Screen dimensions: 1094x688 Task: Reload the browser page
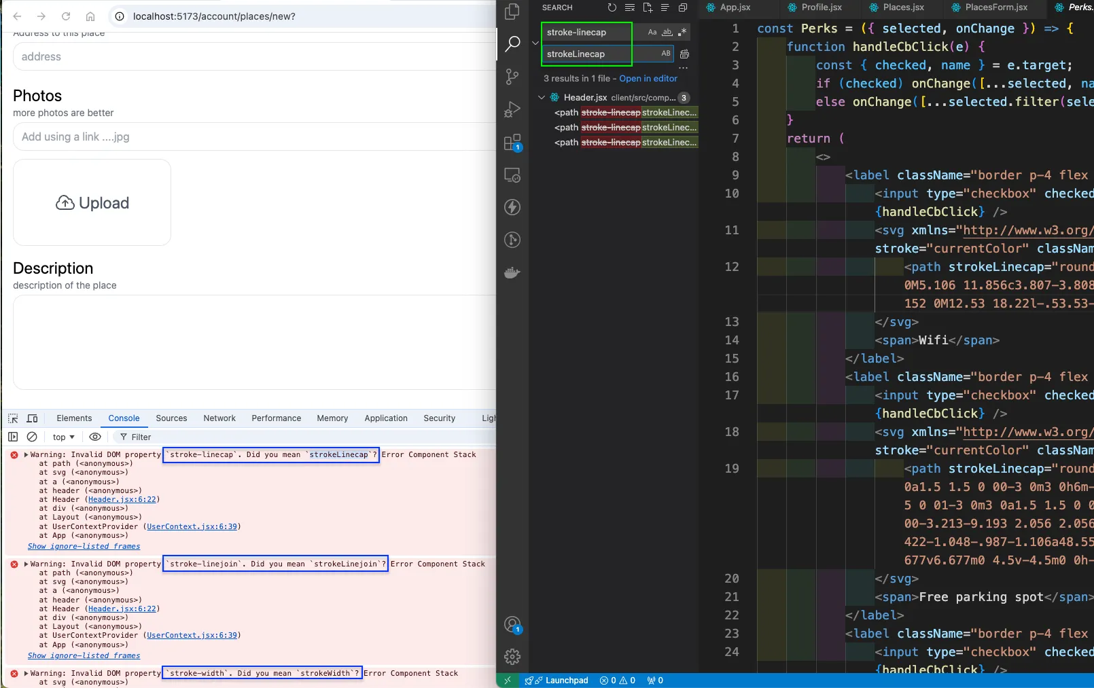(x=66, y=16)
